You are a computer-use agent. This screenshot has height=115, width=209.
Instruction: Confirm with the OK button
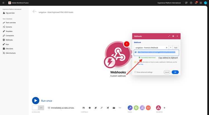click(x=175, y=72)
